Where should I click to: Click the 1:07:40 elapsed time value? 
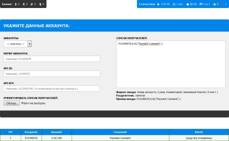click(165, 4)
